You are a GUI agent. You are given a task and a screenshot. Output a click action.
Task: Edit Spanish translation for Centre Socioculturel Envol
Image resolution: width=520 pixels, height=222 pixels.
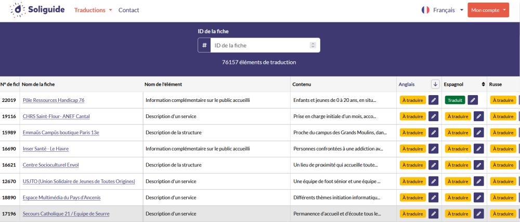(479, 165)
